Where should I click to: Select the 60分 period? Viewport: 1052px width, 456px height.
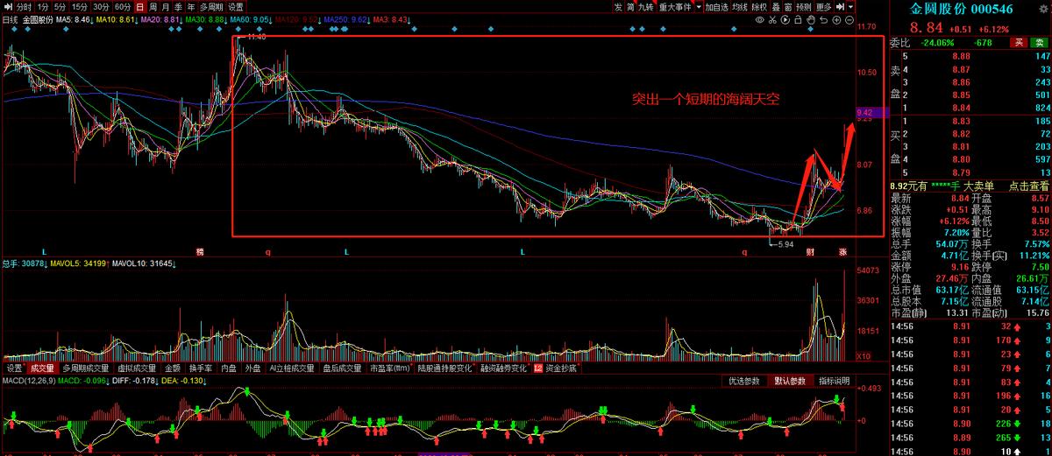point(123,7)
